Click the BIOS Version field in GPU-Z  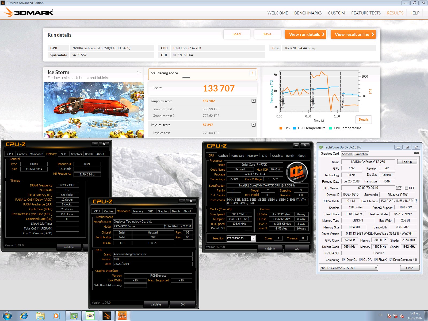tap(368, 188)
